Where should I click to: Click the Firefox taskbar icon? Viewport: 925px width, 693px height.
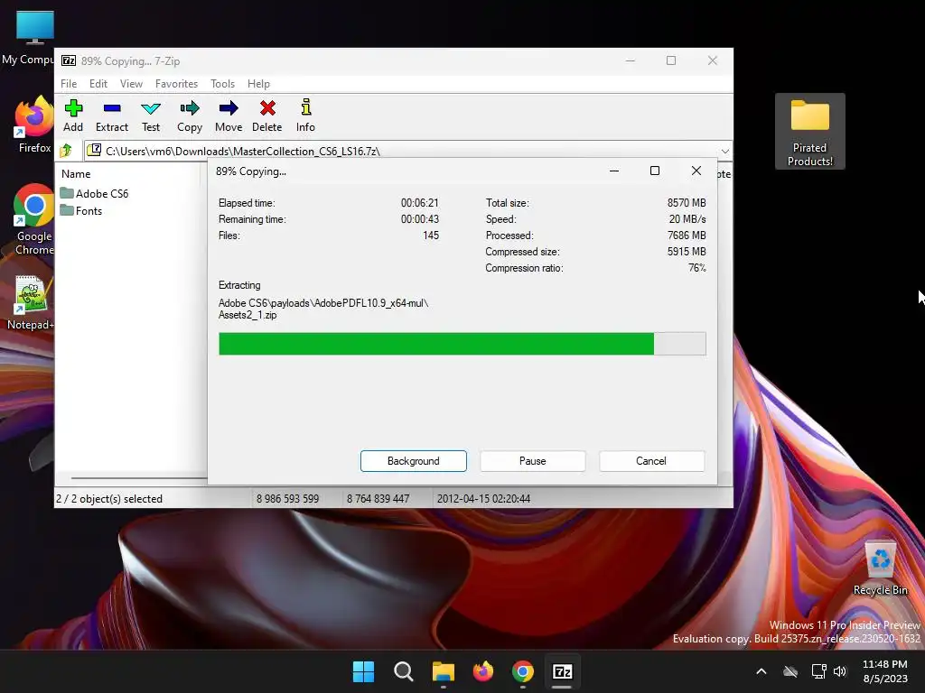(483, 671)
